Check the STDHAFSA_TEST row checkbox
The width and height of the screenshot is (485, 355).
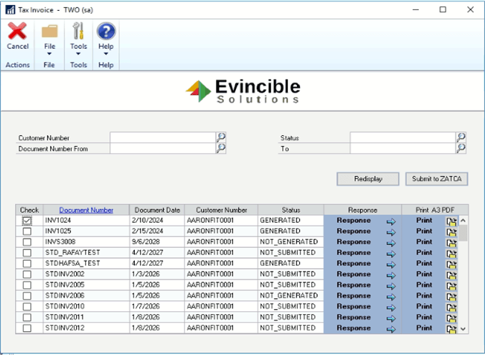pos(27,264)
